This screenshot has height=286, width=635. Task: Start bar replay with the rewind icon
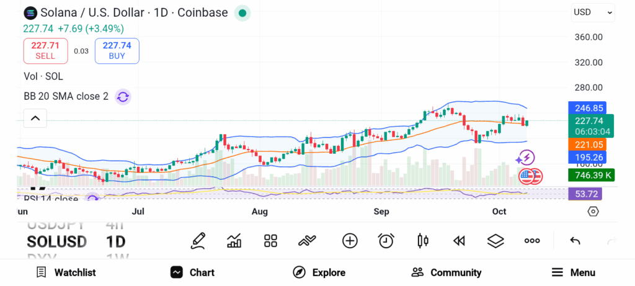point(459,241)
